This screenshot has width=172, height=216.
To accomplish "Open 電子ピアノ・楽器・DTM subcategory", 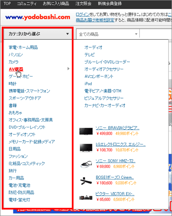I will pos(103,91).
